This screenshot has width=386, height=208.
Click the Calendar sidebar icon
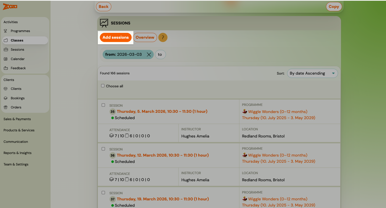point(6,59)
